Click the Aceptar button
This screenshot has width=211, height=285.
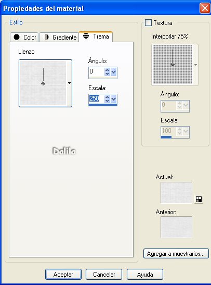click(x=63, y=274)
